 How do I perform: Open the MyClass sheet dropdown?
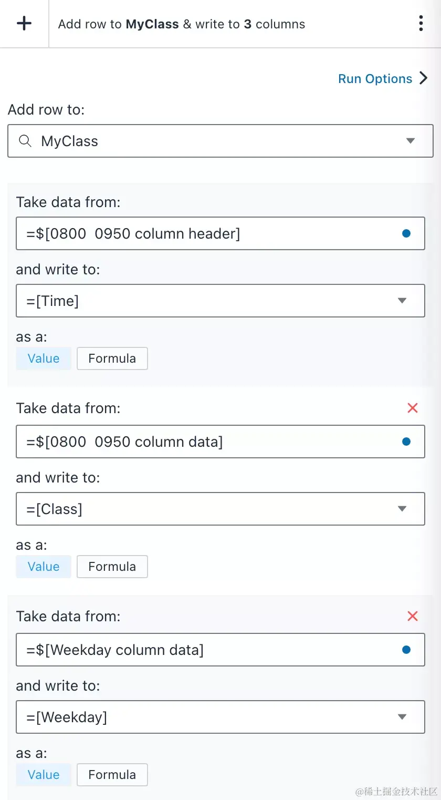pyautogui.click(x=411, y=141)
